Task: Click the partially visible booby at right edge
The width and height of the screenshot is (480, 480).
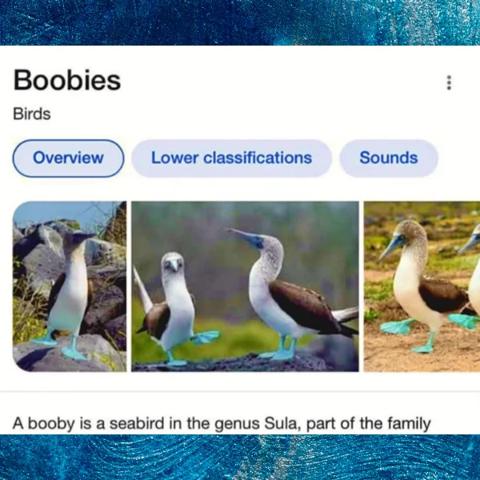Action: (471, 275)
